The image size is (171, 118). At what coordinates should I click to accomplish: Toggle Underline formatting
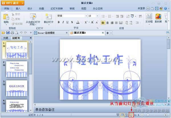pos(67,22)
